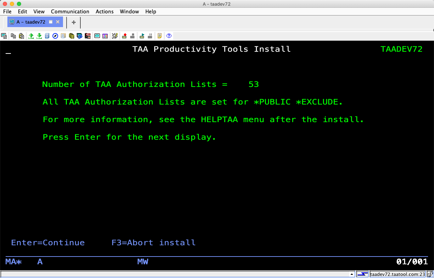Close the 'A - taadev72' session tab
The height and width of the screenshot is (278, 434).
point(58,22)
